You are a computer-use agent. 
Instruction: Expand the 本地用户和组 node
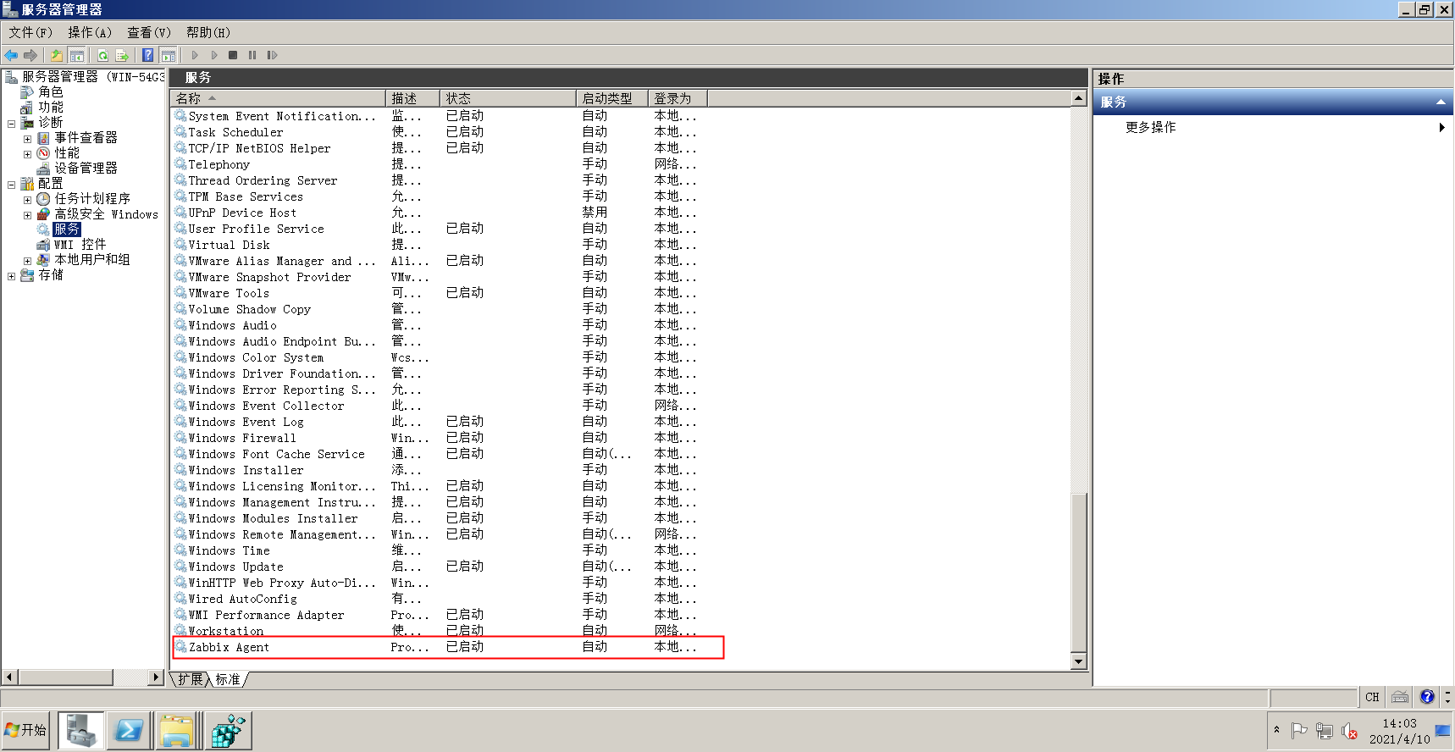[x=27, y=260]
